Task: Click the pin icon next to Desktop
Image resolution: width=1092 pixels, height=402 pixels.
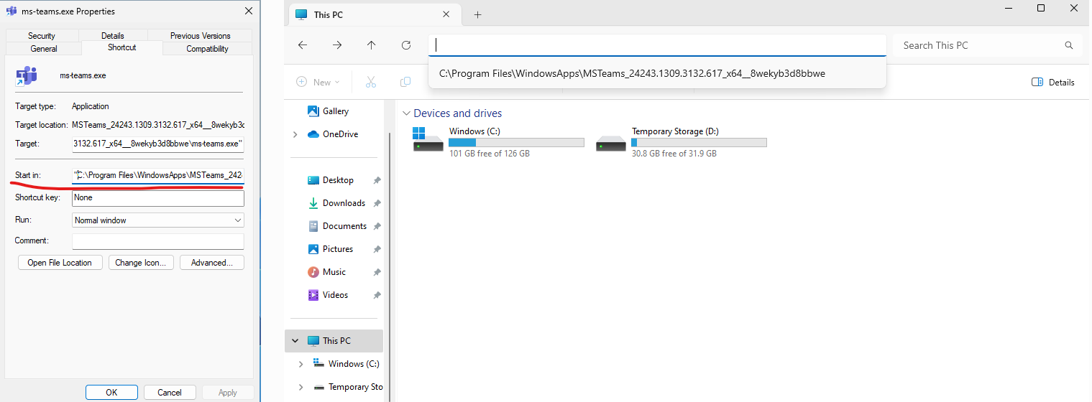Action: pyautogui.click(x=377, y=180)
